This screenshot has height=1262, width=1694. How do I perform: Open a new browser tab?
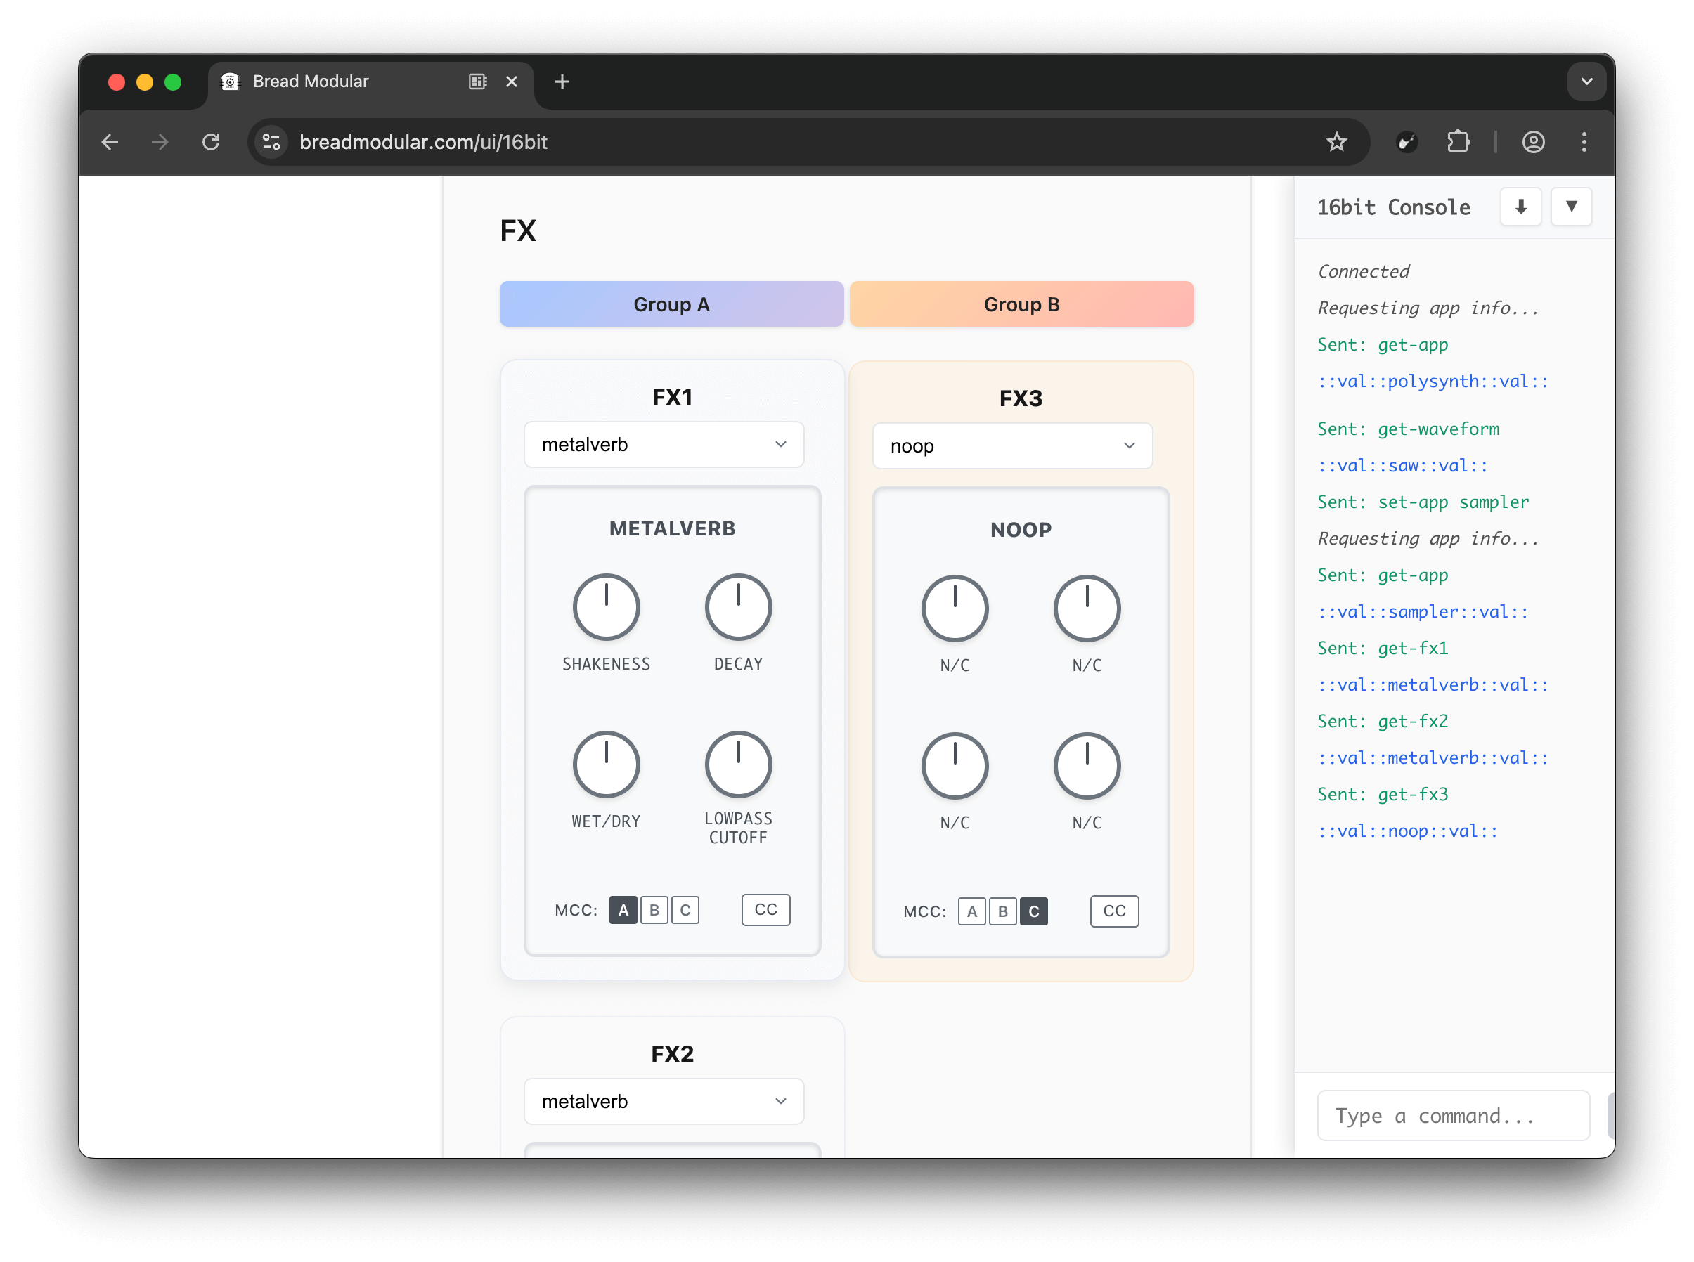[562, 82]
